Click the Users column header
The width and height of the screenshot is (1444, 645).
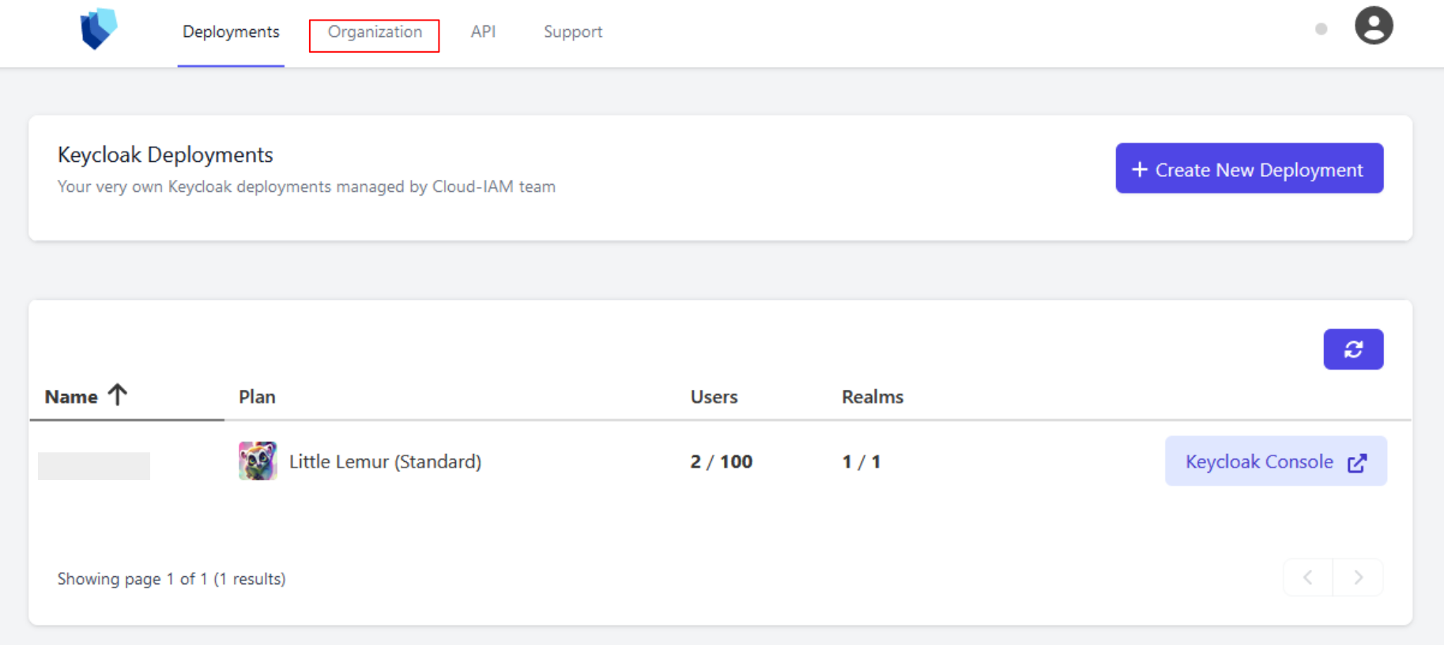(714, 397)
